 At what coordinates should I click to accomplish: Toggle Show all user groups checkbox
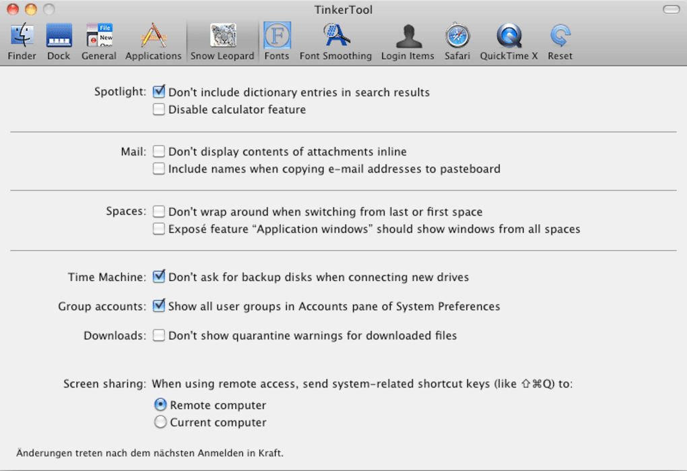158,306
